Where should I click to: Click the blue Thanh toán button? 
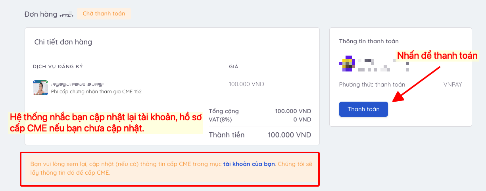tap(363, 109)
